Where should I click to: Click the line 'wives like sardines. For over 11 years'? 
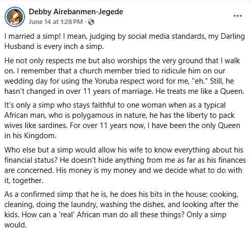(x=122, y=125)
